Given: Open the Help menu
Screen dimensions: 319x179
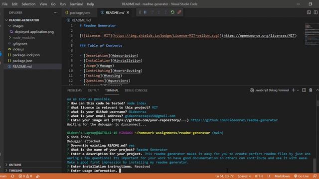Looking at the screenshot, I should tap(90, 4).
